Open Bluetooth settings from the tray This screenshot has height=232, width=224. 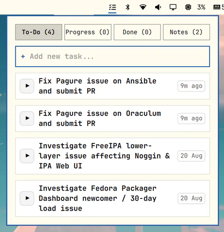click(128, 7)
